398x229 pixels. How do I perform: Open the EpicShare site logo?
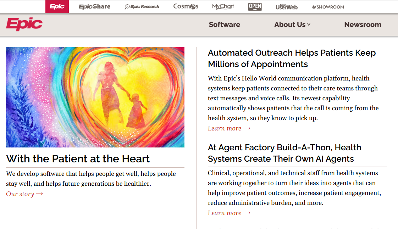94,7
